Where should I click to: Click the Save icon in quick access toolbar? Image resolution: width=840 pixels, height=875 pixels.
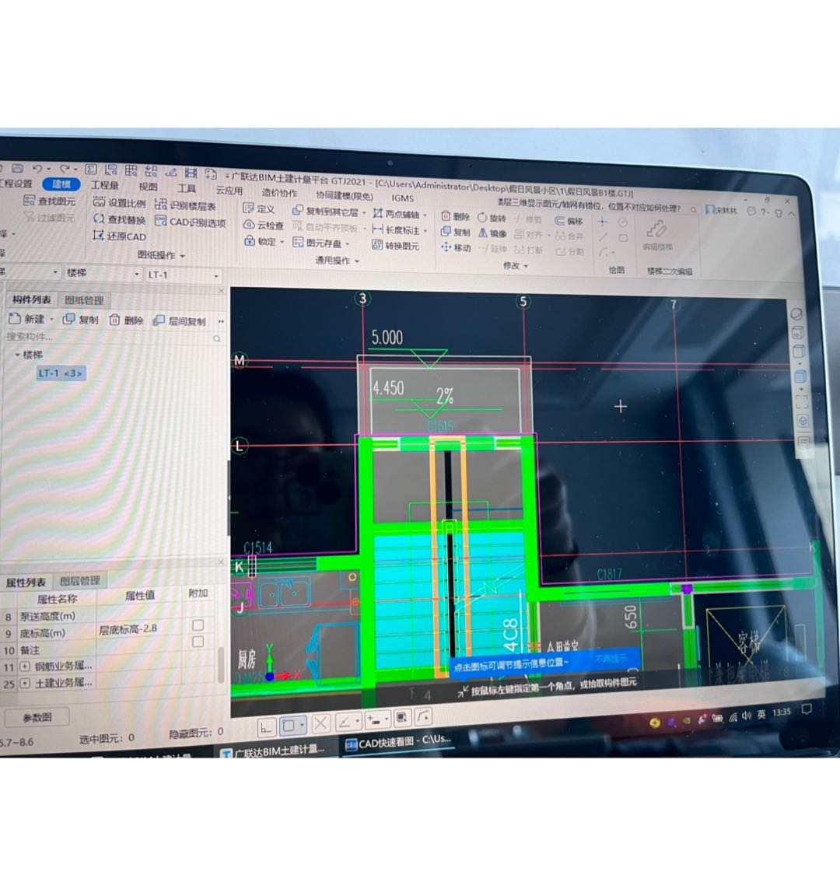click(x=17, y=168)
